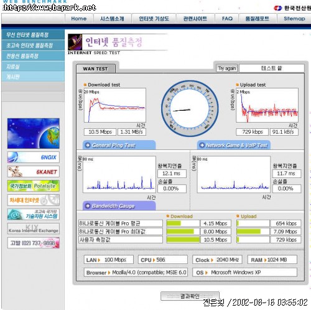The image size is (311, 310).
Task: Click download bar for 하나로통신 케이블 Pro 최대값
Action: click(x=183, y=232)
